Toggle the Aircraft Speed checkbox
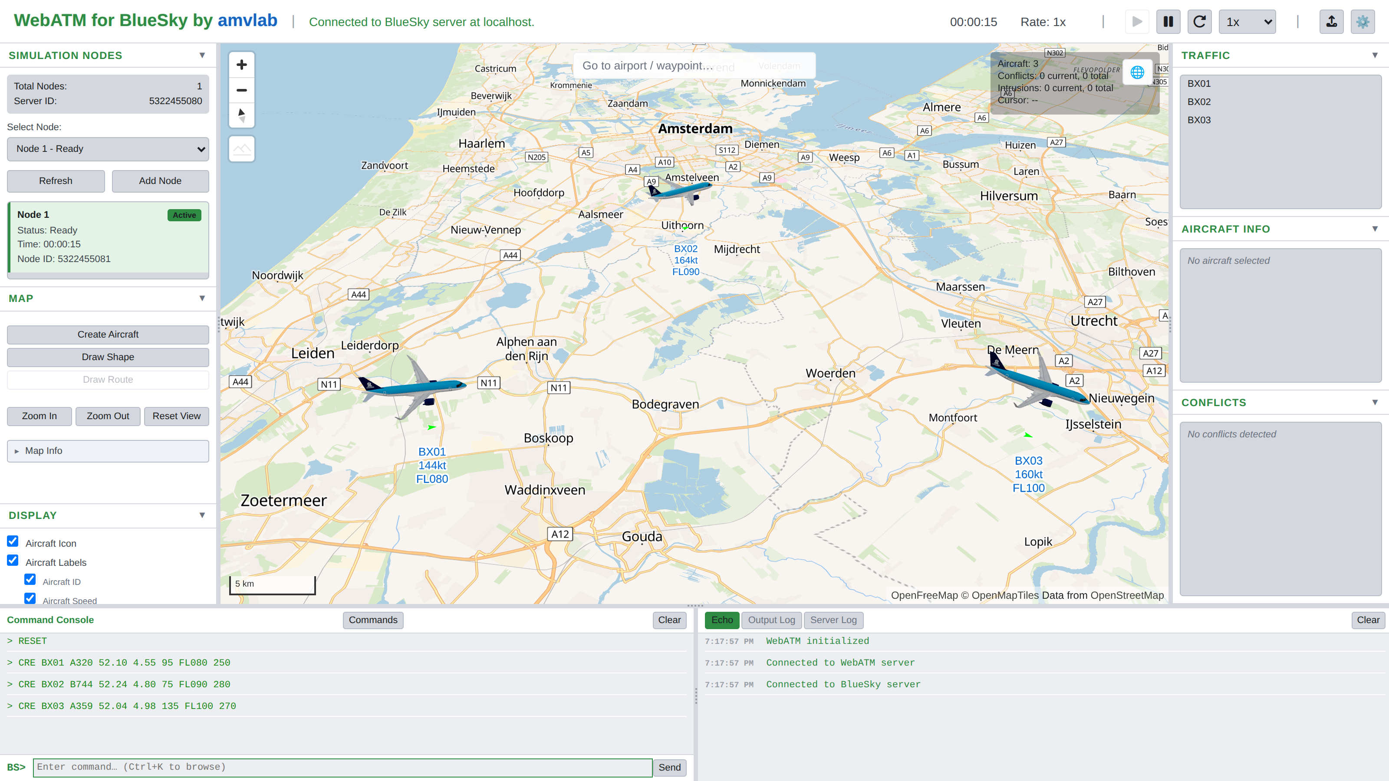Image resolution: width=1389 pixels, height=781 pixels. tap(30, 598)
